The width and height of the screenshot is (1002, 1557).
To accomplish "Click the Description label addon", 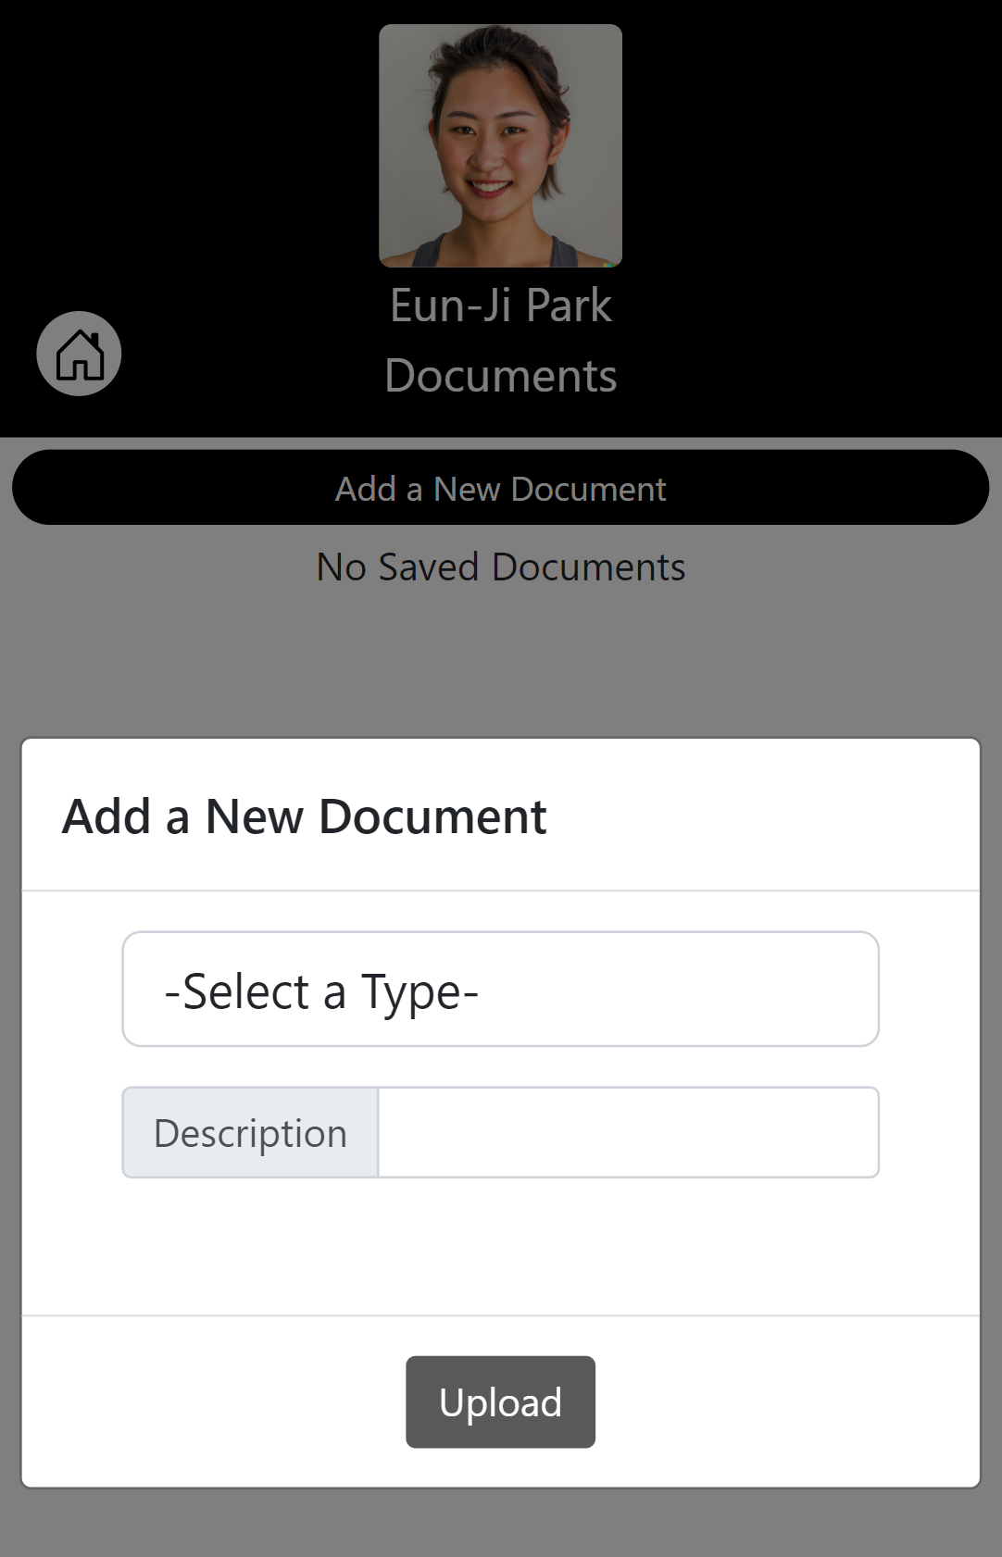I will (x=250, y=1132).
